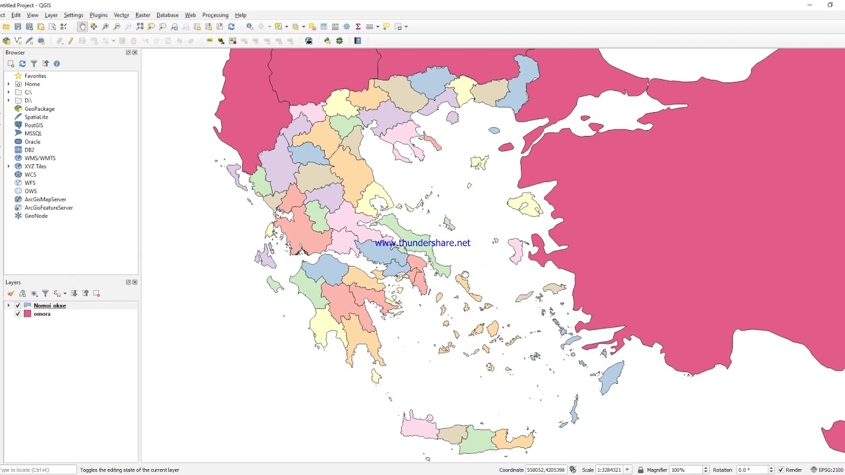Increase Magnifier value stepper
Image resolution: width=845 pixels, height=475 pixels.
click(x=706, y=468)
